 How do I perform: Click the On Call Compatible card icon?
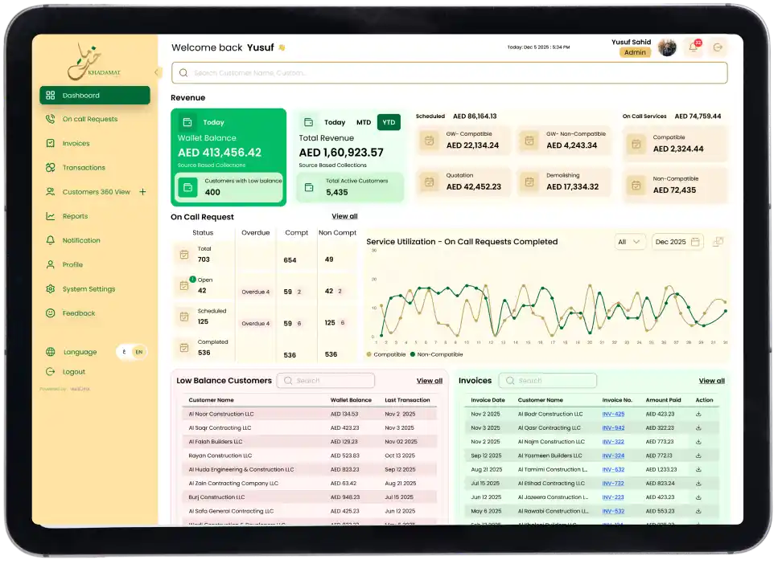tap(636, 145)
